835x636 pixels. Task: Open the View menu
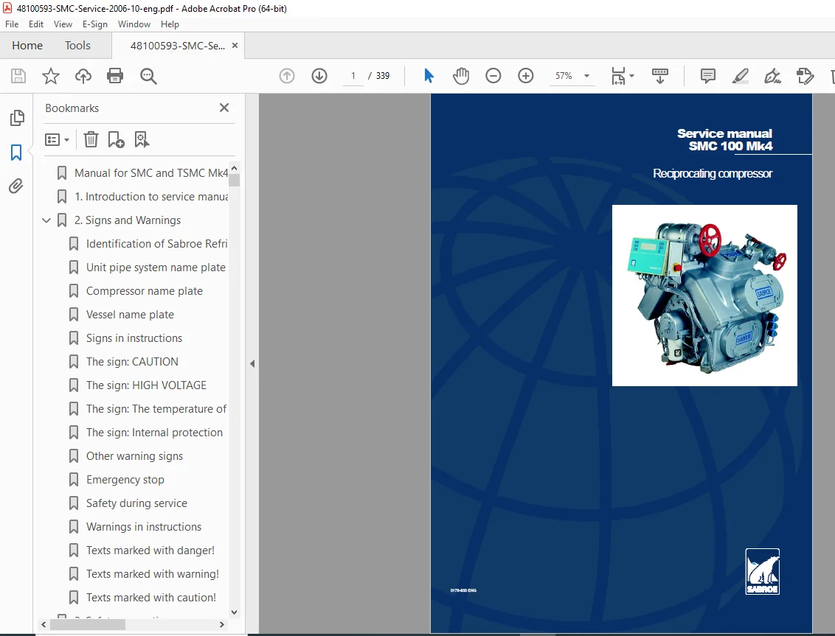63,24
